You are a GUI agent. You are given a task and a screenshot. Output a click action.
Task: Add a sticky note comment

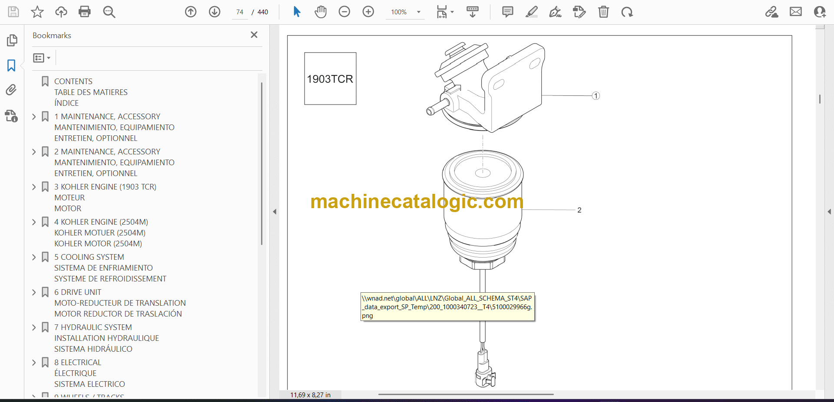click(x=507, y=12)
